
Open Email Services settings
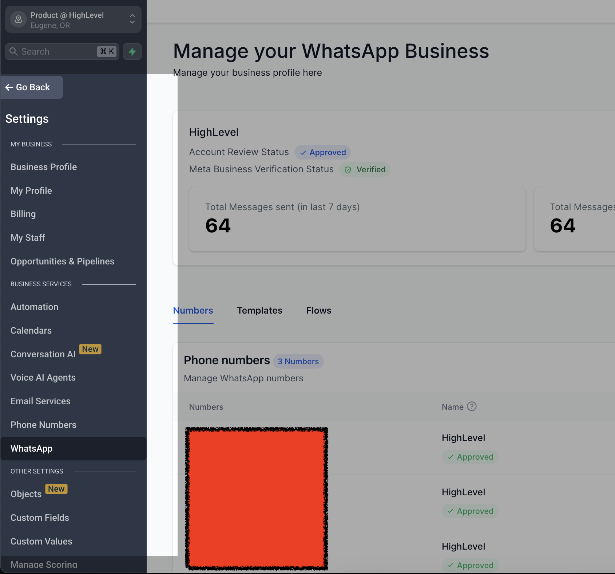[41, 401]
